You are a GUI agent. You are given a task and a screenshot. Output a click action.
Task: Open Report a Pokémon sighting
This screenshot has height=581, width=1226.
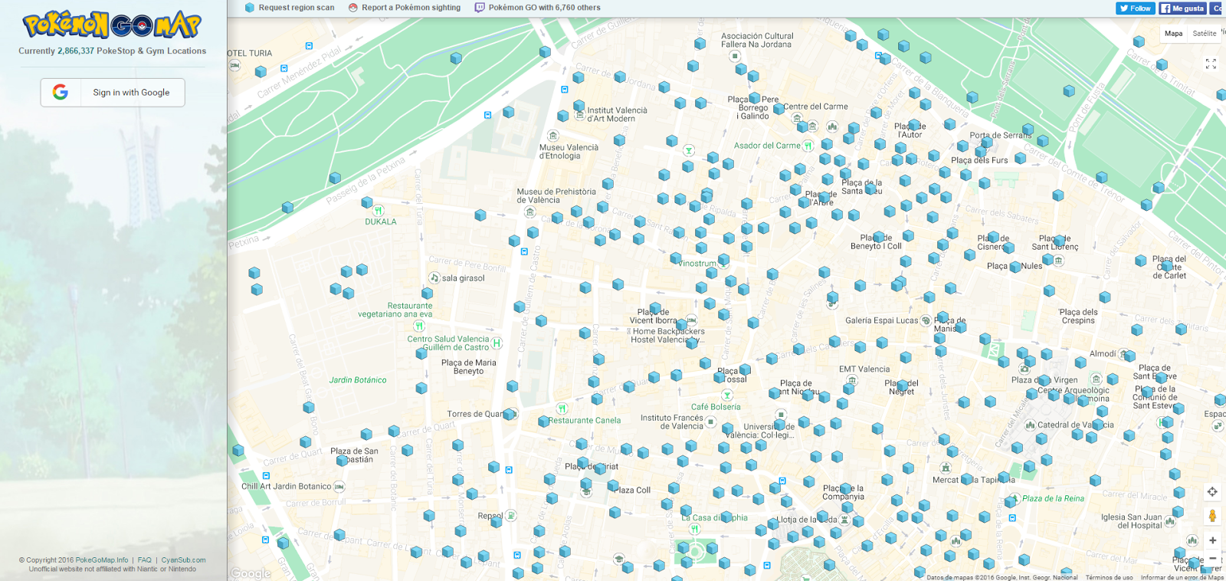click(404, 8)
